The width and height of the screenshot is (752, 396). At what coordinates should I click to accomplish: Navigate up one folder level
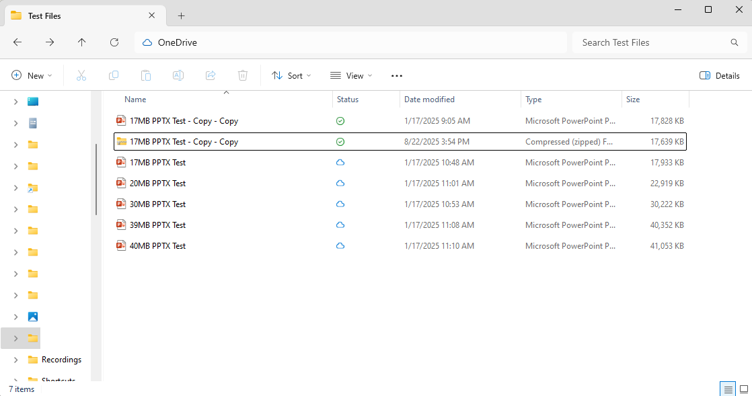pyautogui.click(x=82, y=42)
